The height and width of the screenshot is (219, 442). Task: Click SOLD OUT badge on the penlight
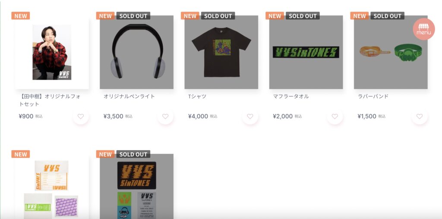(x=133, y=16)
